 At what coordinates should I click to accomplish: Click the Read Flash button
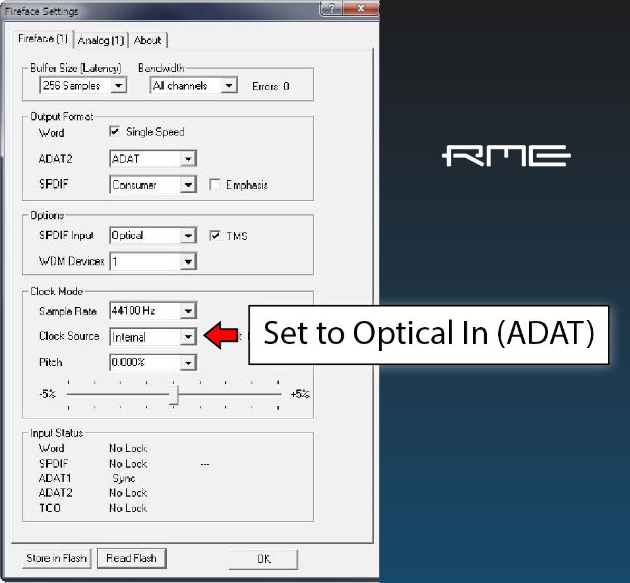(x=131, y=558)
